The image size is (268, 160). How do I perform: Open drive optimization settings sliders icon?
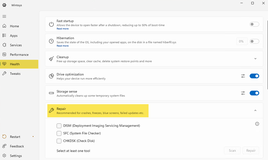tap(243, 76)
